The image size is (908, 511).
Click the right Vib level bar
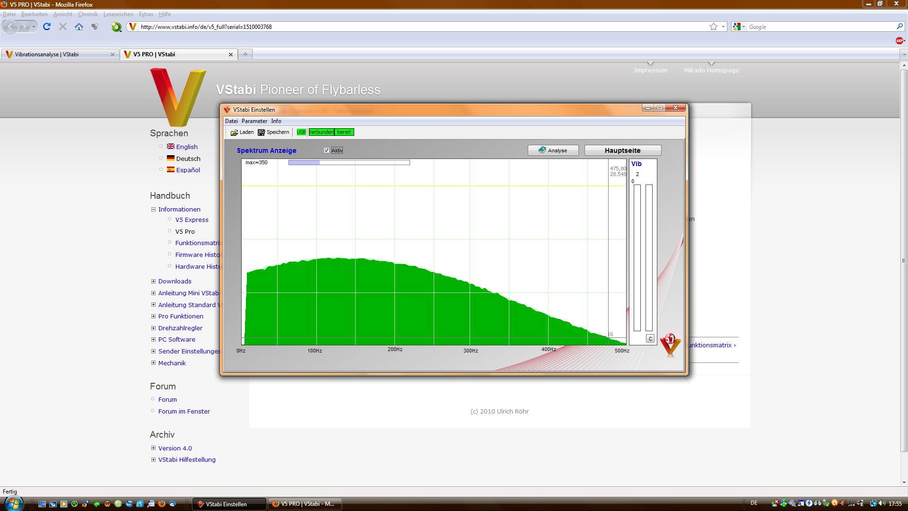click(x=649, y=258)
